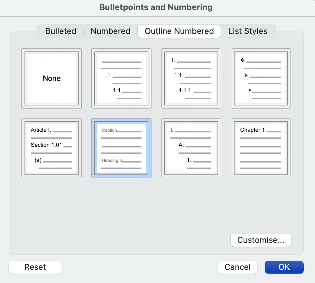Choose the .1 / .1.1 outline preset
Image resolution: width=315 pixels, height=283 pixels.
(x=121, y=78)
